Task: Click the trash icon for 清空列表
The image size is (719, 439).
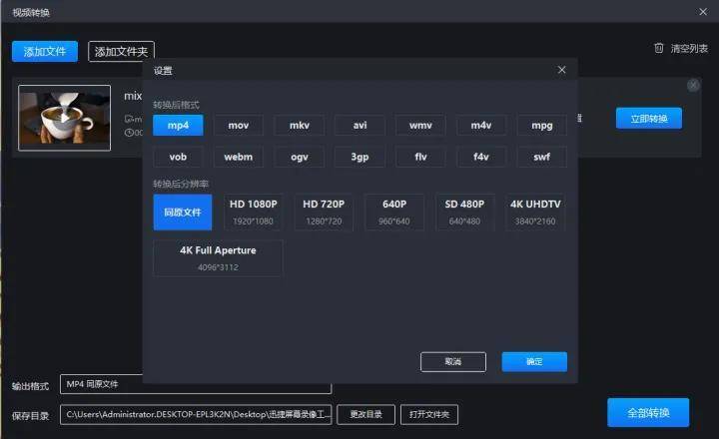Action: (x=658, y=48)
